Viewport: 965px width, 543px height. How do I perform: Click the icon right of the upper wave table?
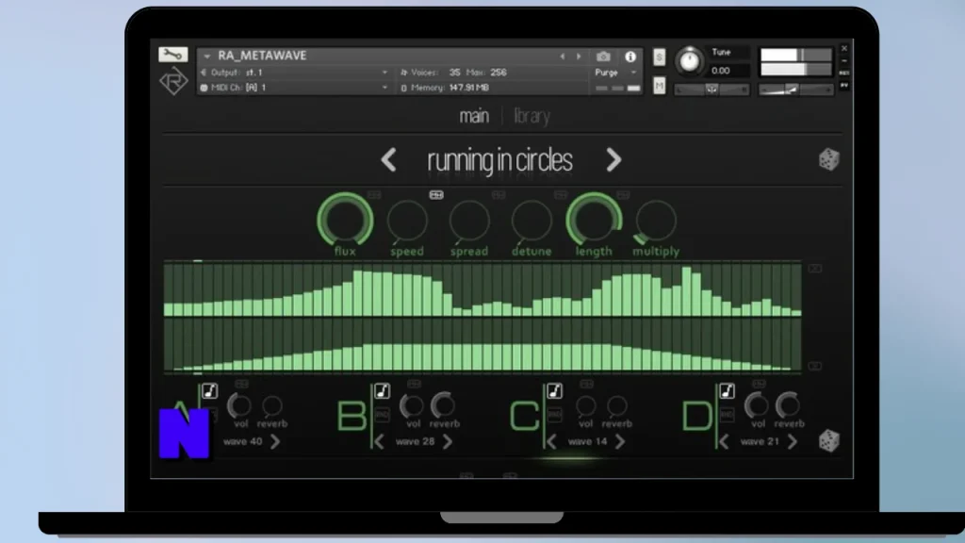click(x=815, y=269)
